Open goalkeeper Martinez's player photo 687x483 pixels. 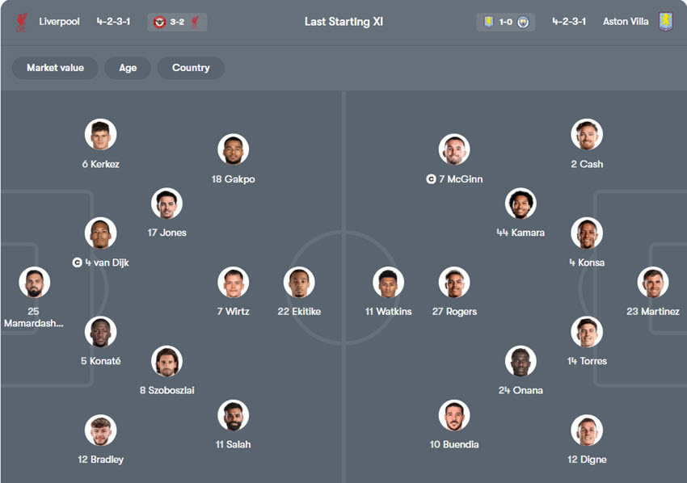tap(652, 283)
